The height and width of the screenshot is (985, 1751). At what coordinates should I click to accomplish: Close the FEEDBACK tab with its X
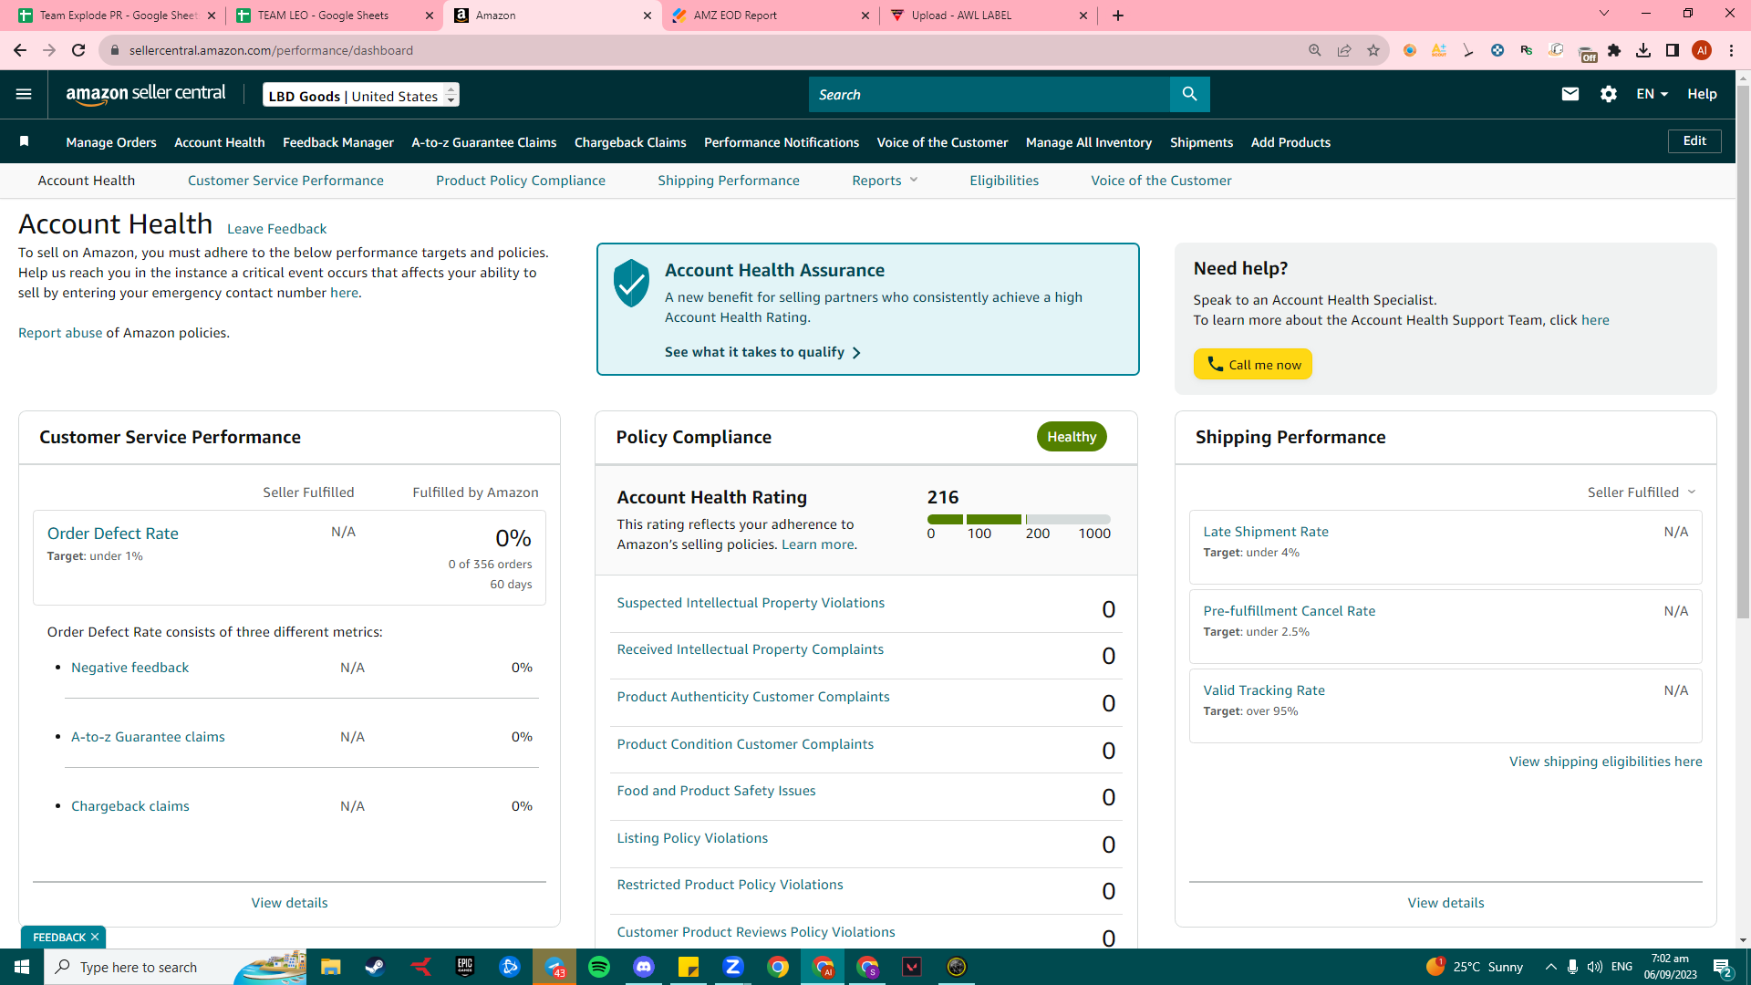click(x=95, y=937)
